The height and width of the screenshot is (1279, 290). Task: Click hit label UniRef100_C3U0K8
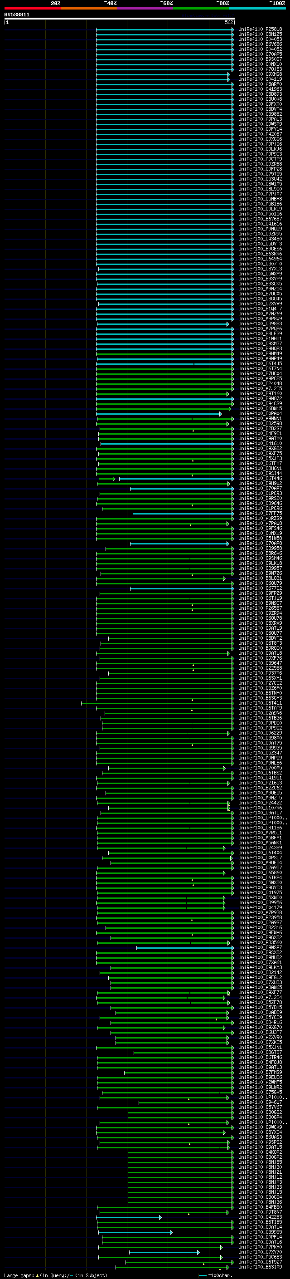[x=260, y=99]
